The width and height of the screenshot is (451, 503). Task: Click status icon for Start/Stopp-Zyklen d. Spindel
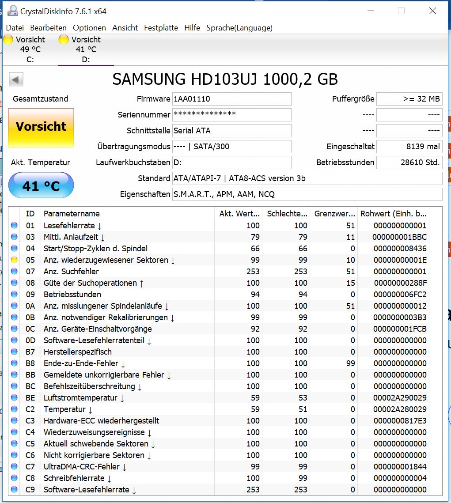pyautogui.click(x=14, y=248)
